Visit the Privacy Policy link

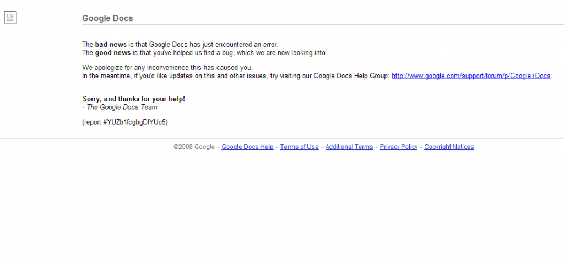[399, 147]
